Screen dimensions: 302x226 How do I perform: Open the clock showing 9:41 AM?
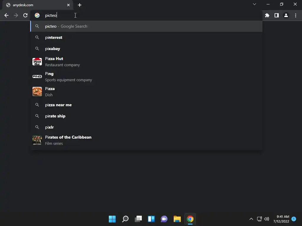(x=281, y=219)
